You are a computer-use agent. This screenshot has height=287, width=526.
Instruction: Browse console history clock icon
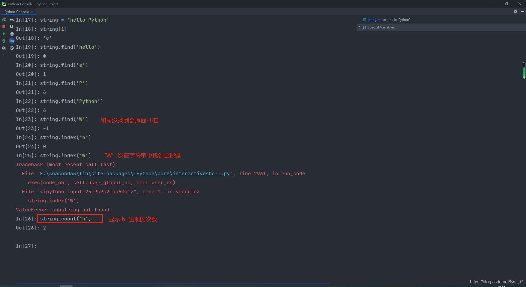pos(12,48)
